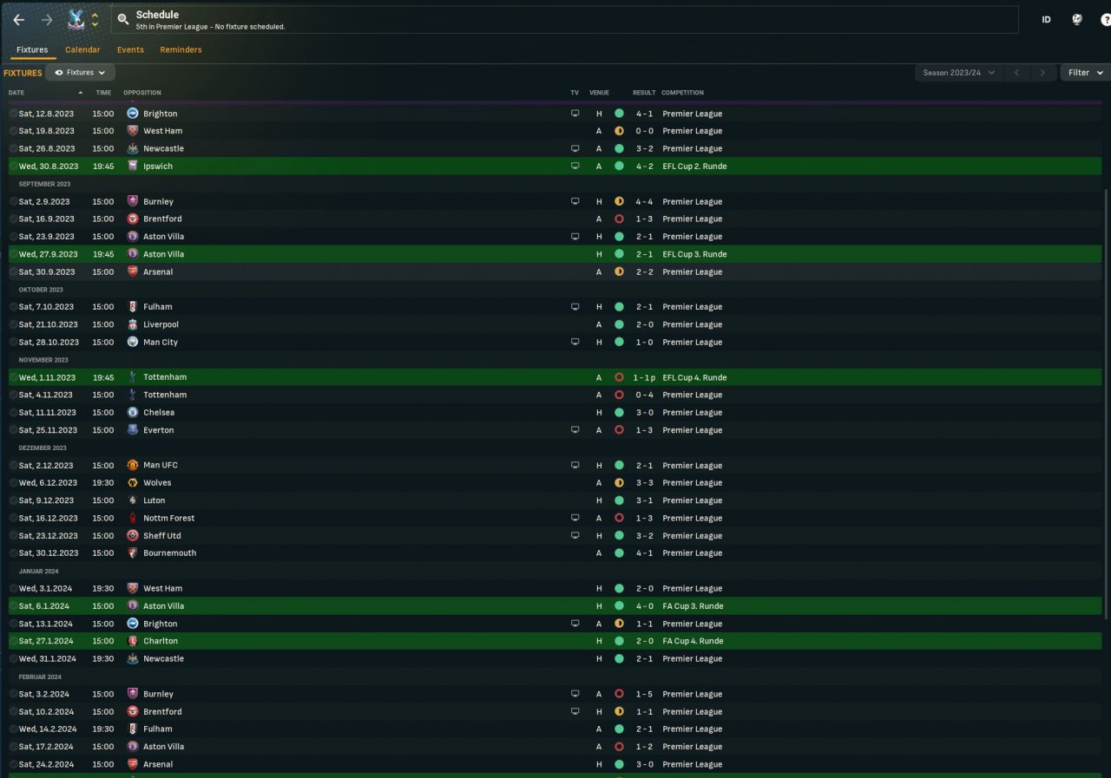Click Man City's club badge
Image resolution: width=1111 pixels, height=778 pixels.
pos(133,343)
